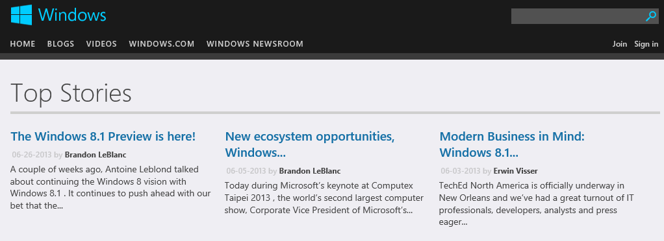Open Brandon LeBlanc author link under Preview article
Image resolution: width=664 pixels, height=241 pixels.
[x=96, y=154]
